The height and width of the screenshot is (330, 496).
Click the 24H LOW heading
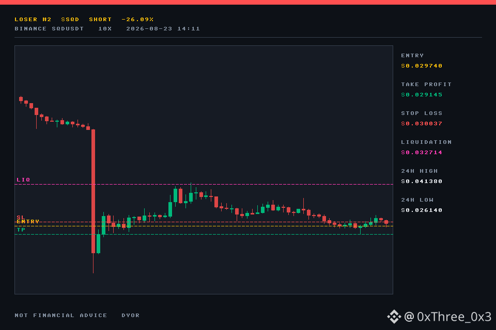click(x=417, y=200)
